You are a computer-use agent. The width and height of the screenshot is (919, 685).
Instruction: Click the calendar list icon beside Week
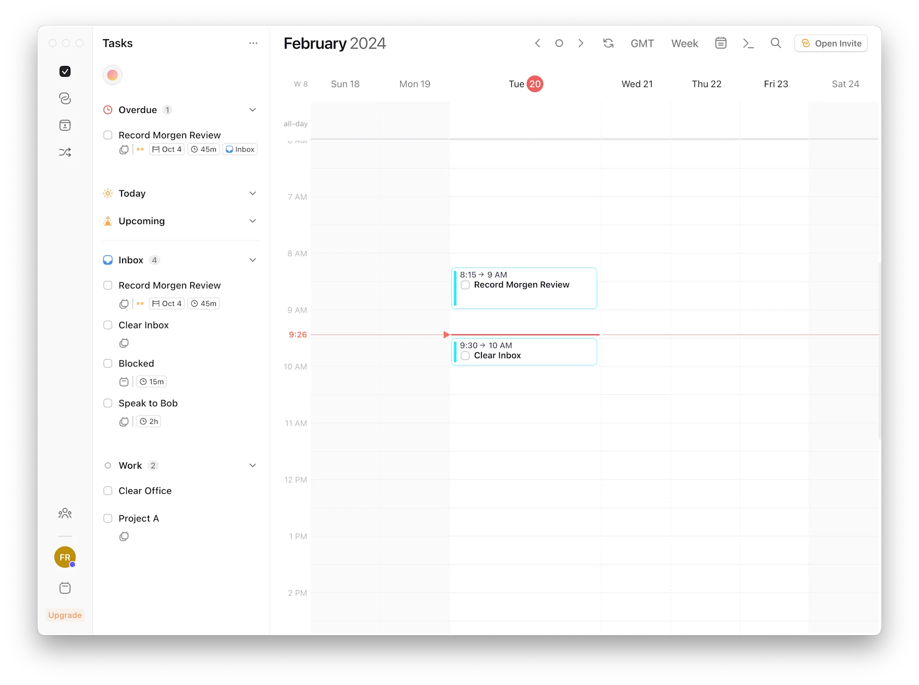point(720,44)
